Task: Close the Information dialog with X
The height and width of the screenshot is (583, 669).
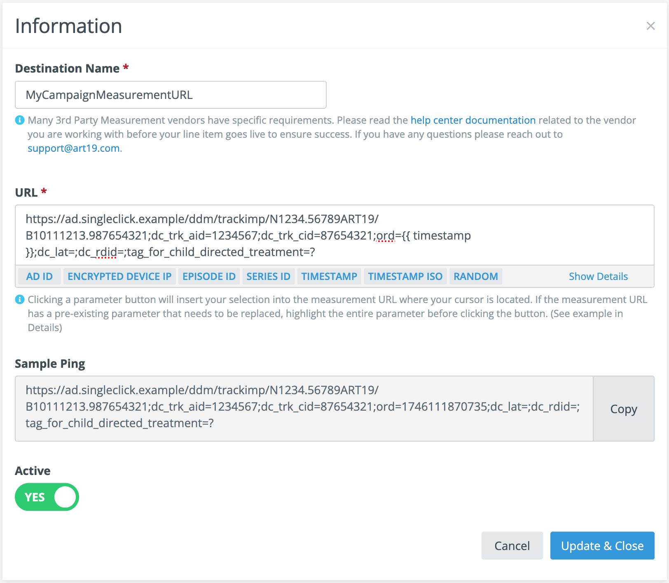Action: pyautogui.click(x=650, y=26)
